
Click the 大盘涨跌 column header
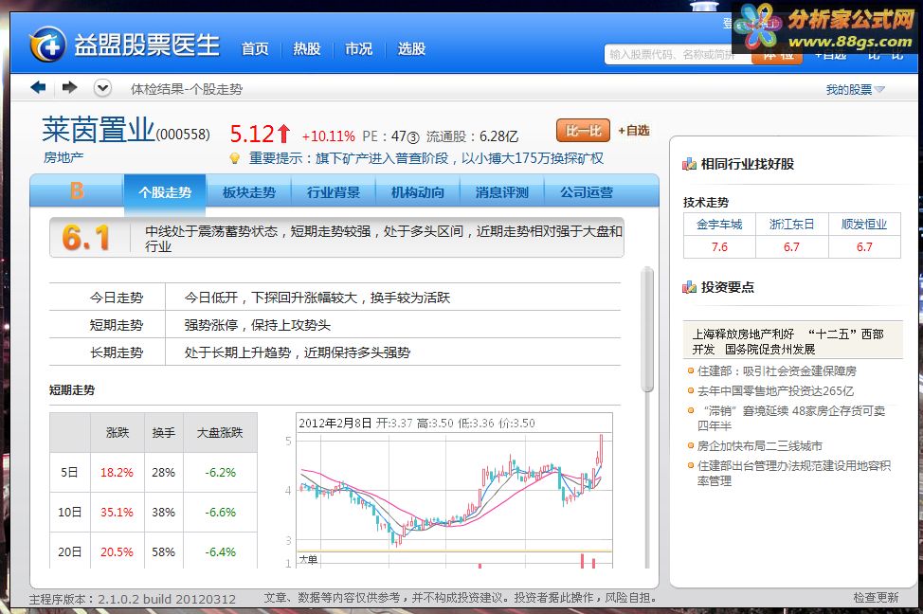pyautogui.click(x=220, y=433)
